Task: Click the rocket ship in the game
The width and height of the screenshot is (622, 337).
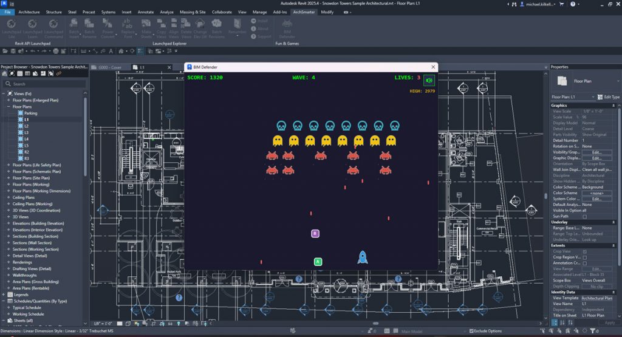Action: tap(363, 257)
